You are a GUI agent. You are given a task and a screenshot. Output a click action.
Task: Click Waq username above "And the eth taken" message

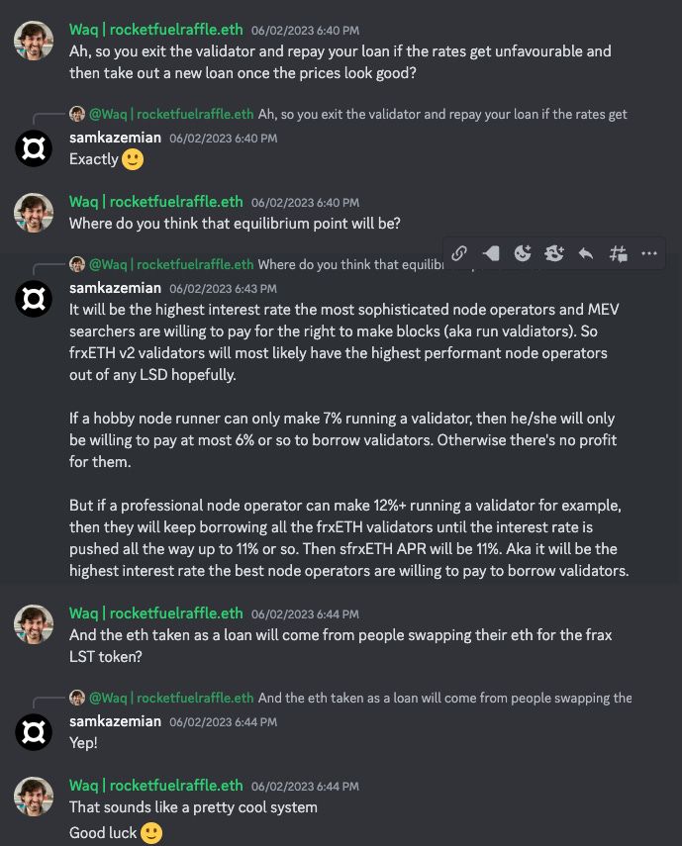click(155, 614)
